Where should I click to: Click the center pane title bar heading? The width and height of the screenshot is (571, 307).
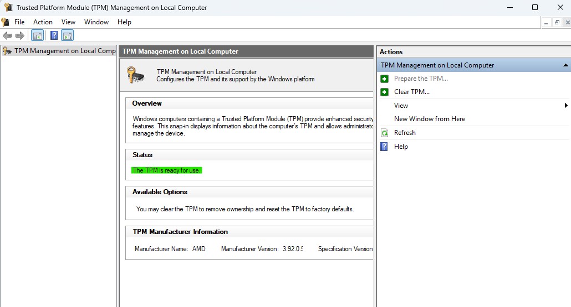tap(180, 51)
